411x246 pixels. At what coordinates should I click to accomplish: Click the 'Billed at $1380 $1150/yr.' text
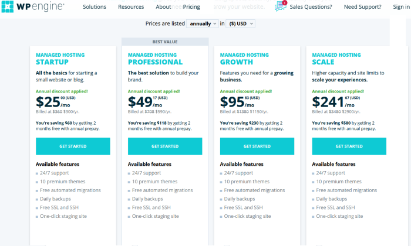coord(244,112)
